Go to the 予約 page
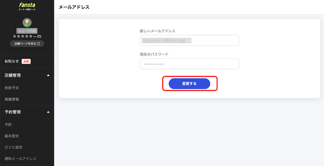324x166 pixels. click(8, 124)
